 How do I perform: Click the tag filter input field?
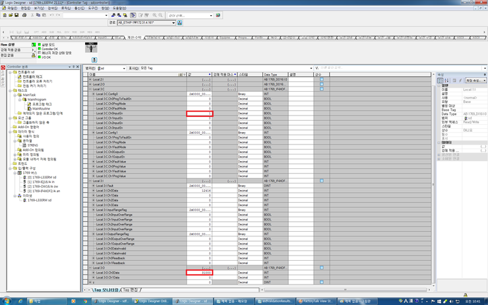(400, 68)
